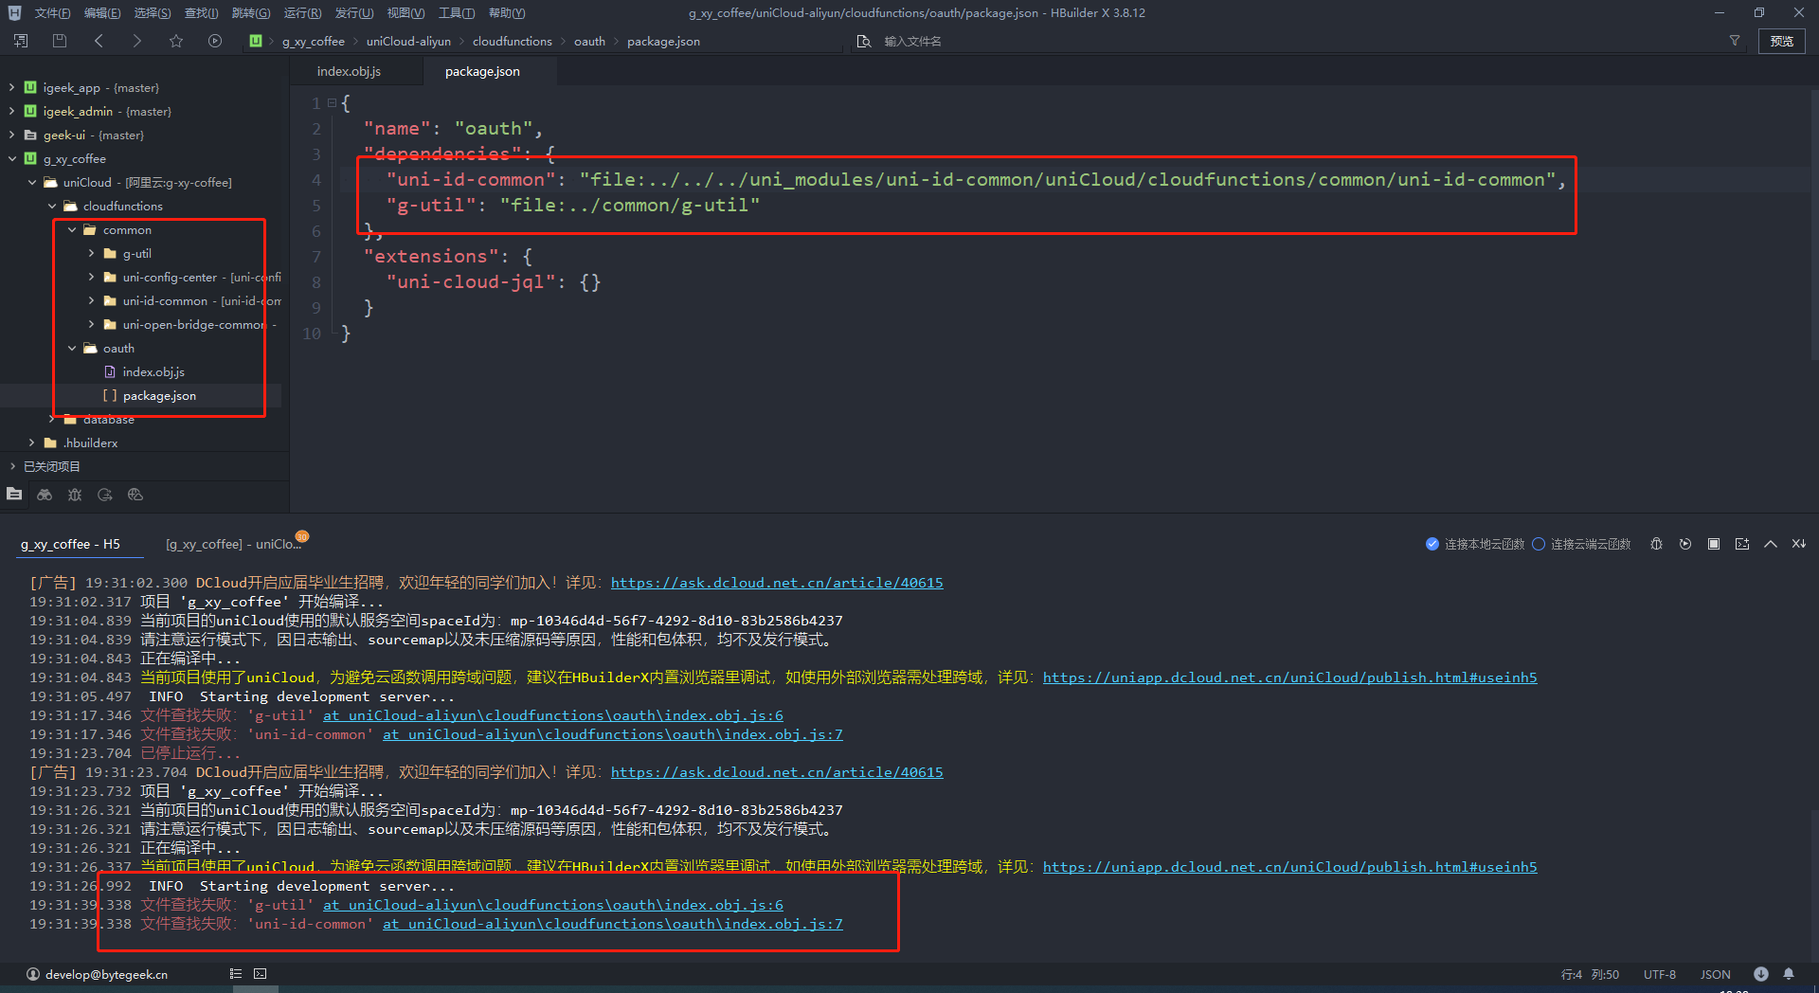This screenshot has width=1819, height=993.
Task: Click the bookmark star icon
Action: click(176, 41)
